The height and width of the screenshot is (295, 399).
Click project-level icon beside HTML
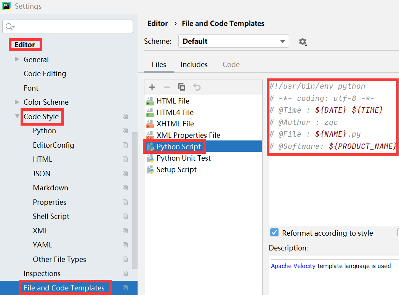point(125,159)
